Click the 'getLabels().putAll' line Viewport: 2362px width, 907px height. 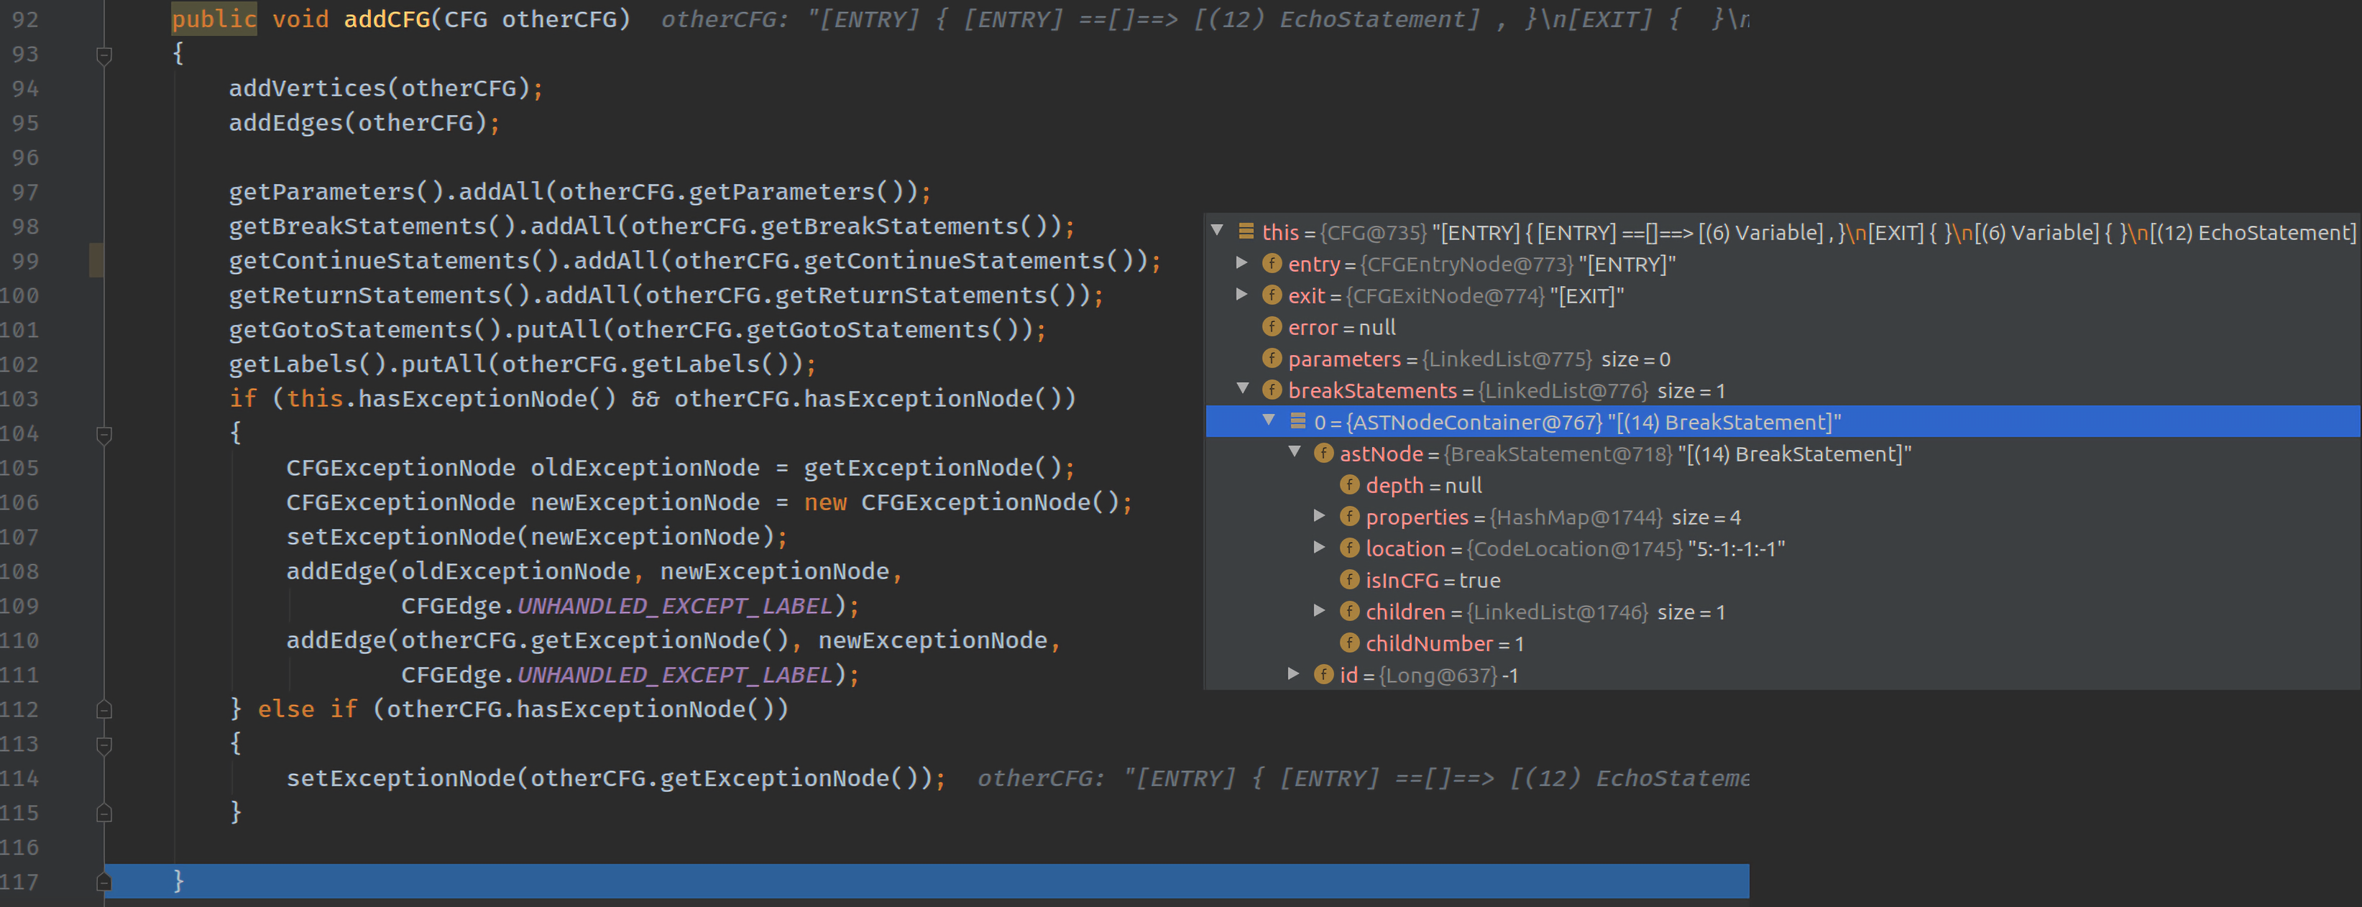click(523, 364)
